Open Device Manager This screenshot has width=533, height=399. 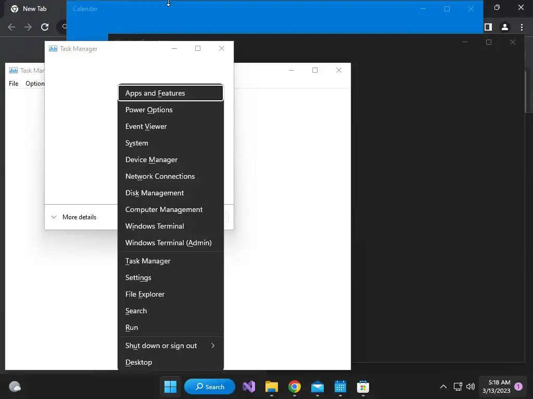coord(171,159)
